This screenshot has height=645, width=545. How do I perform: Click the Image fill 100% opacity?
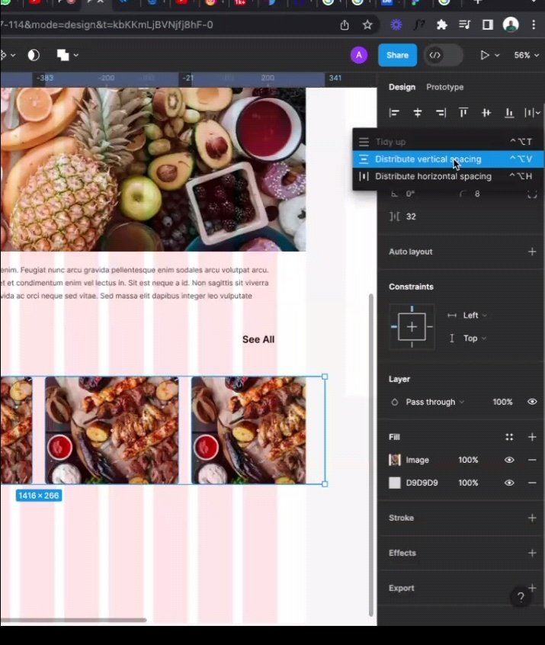tap(468, 460)
